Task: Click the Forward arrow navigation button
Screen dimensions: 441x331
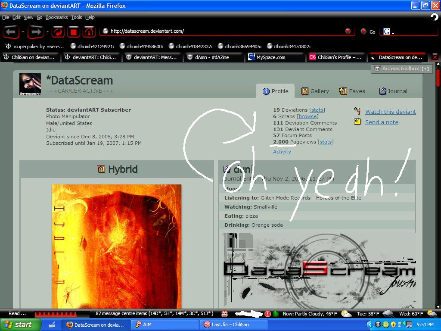Action: (36, 32)
